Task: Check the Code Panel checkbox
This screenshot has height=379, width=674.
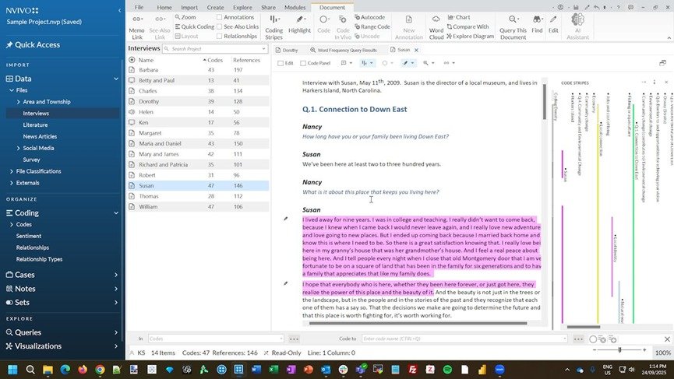Action: click(x=303, y=63)
